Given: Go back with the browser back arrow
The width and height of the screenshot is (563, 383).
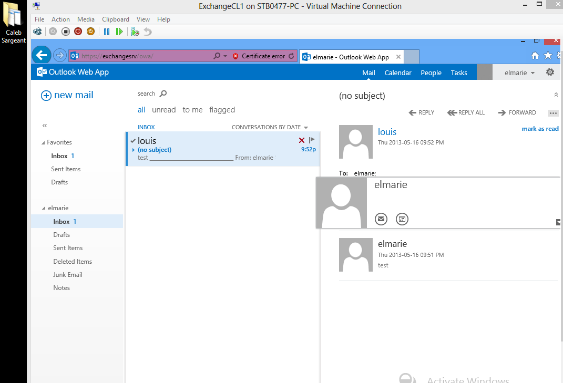Looking at the screenshot, I should pos(42,55).
